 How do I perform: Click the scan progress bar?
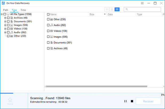point(82,93)
